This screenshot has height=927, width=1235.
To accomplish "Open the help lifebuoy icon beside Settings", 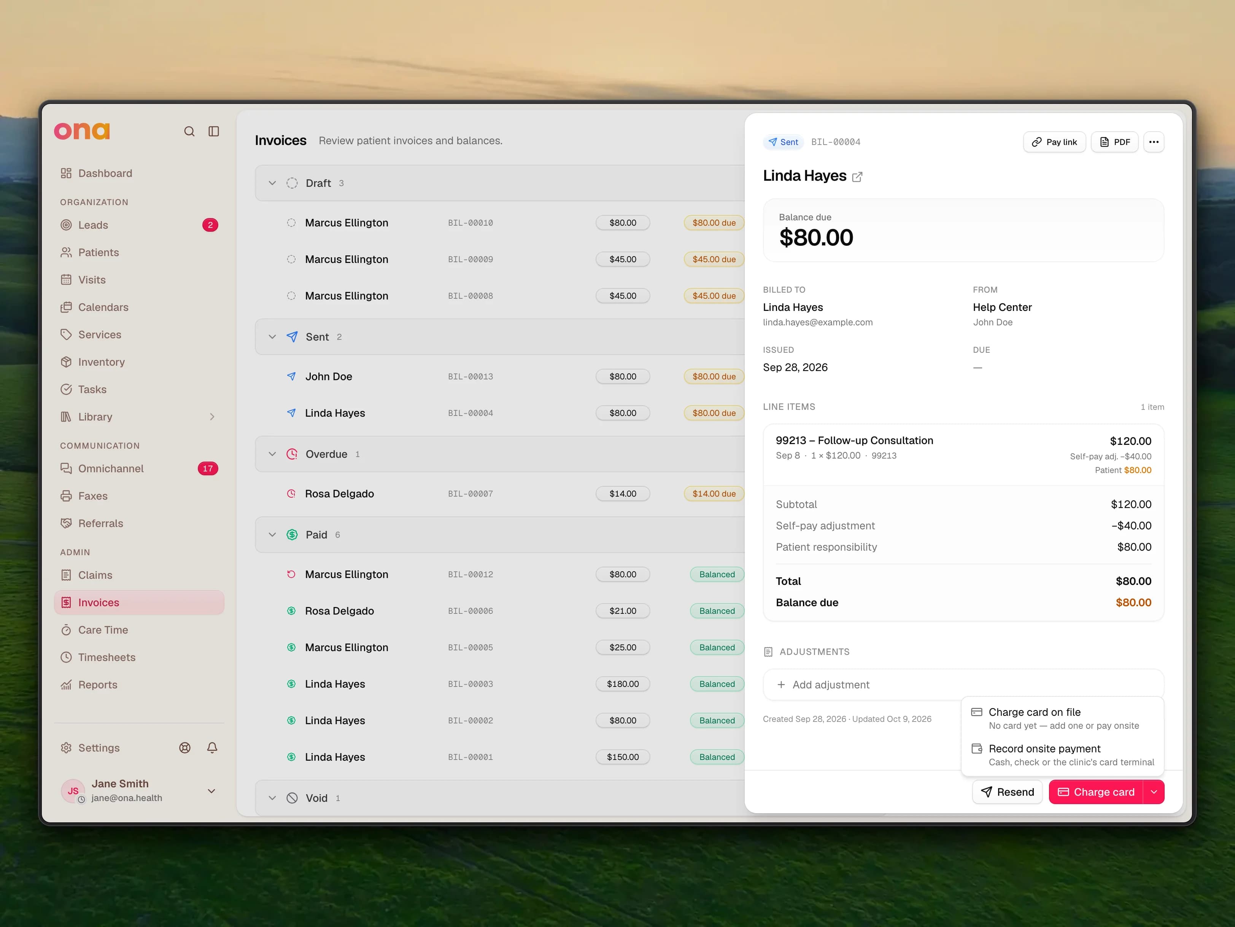I will point(185,748).
